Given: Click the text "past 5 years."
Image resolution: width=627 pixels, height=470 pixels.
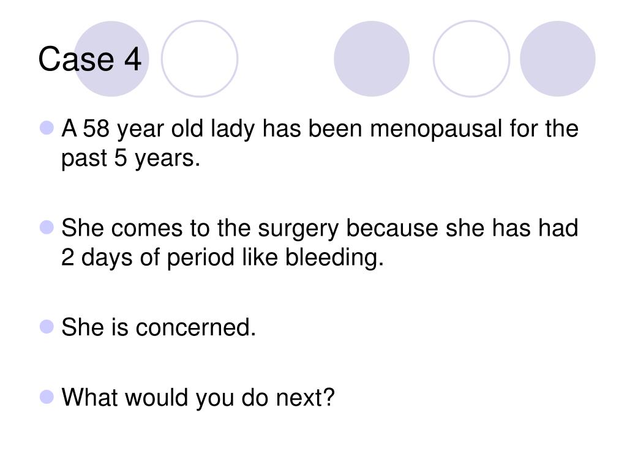Looking at the screenshot, I should coord(130,159).
